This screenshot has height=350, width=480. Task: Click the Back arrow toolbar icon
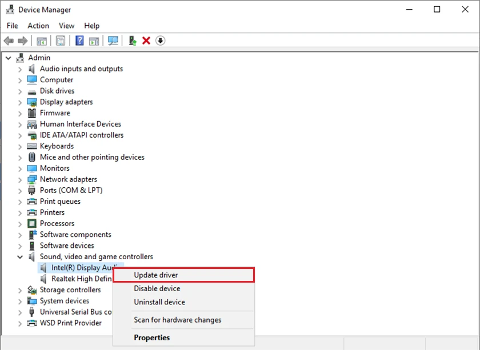coord(9,41)
